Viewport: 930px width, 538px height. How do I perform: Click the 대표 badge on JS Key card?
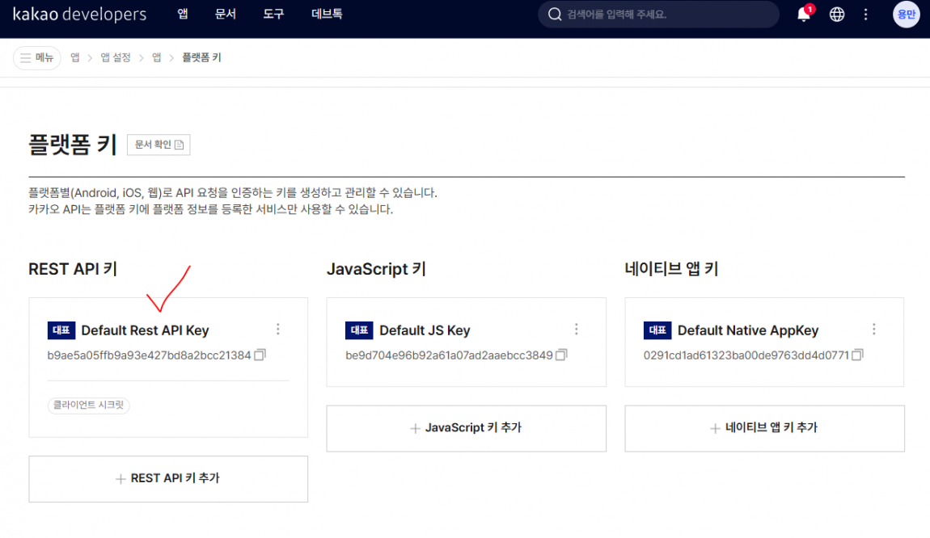[359, 330]
